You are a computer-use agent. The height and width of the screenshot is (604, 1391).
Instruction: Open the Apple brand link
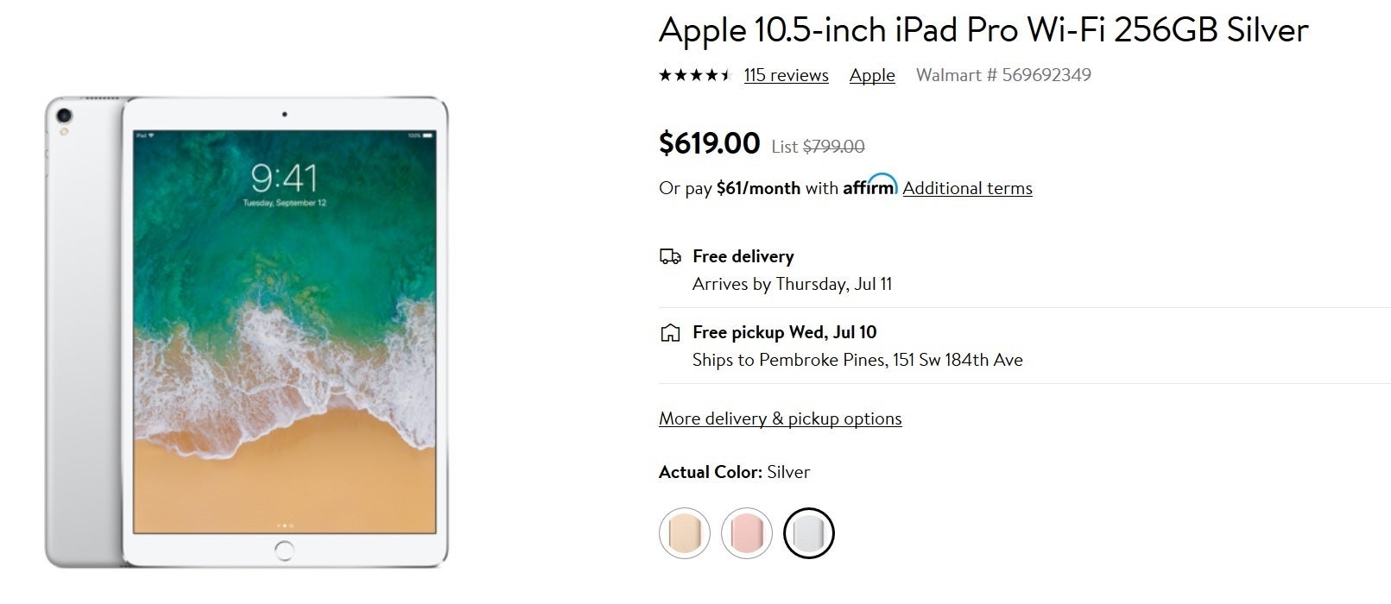[872, 75]
